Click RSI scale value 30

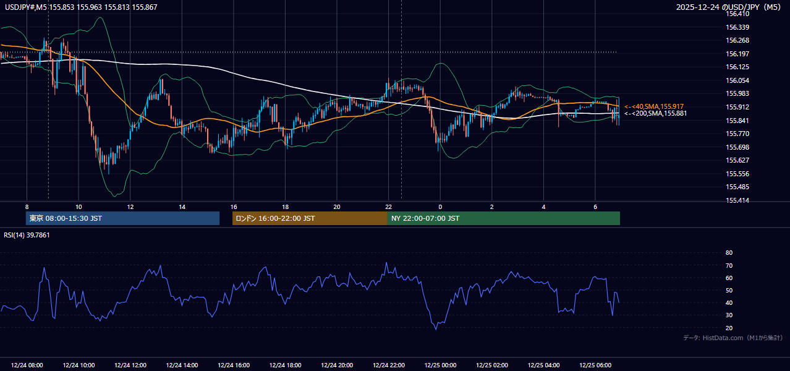(729, 315)
